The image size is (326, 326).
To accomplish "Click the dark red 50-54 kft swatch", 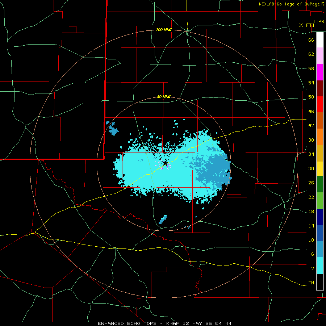I will pos(320,88).
